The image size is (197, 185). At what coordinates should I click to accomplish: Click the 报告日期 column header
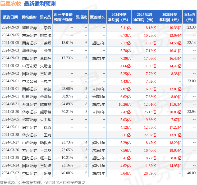click(x=10, y=17)
